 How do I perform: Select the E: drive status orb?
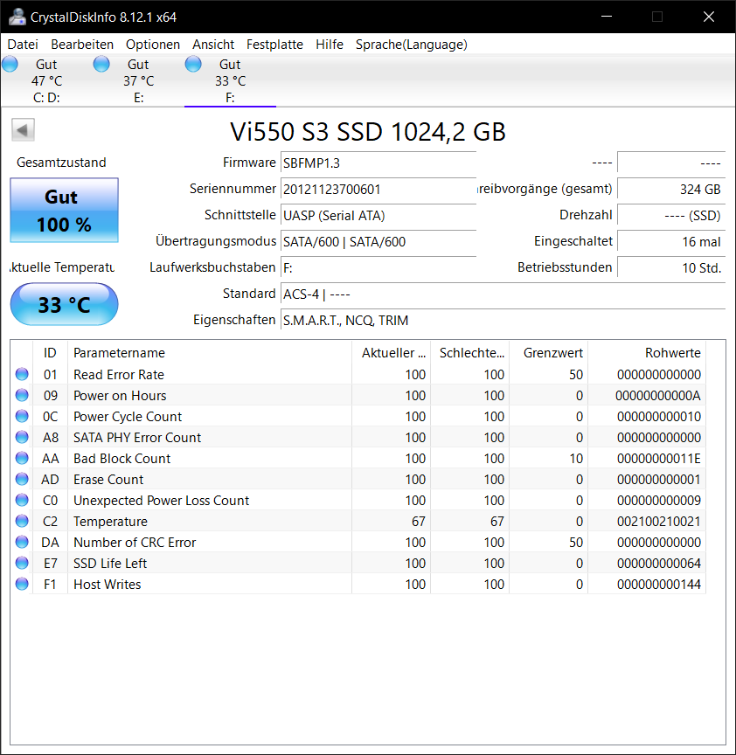[x=101, y=64]
